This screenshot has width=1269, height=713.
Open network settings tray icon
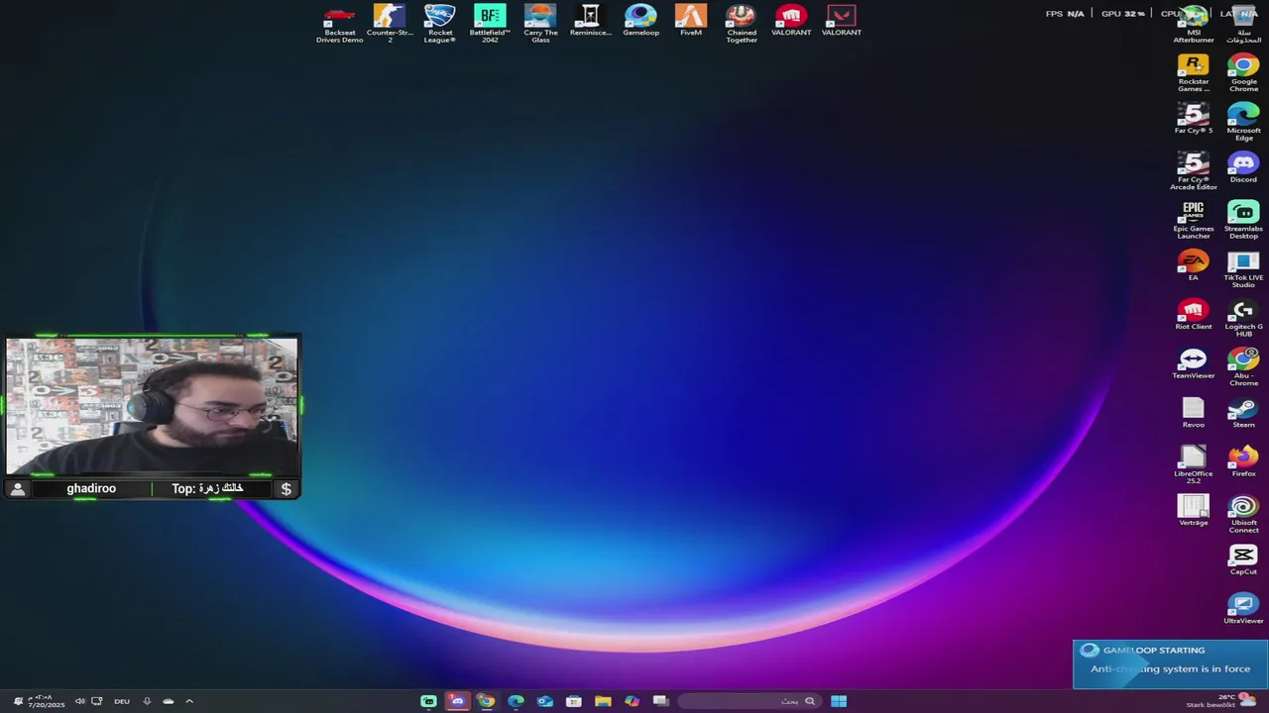(97, 701)
